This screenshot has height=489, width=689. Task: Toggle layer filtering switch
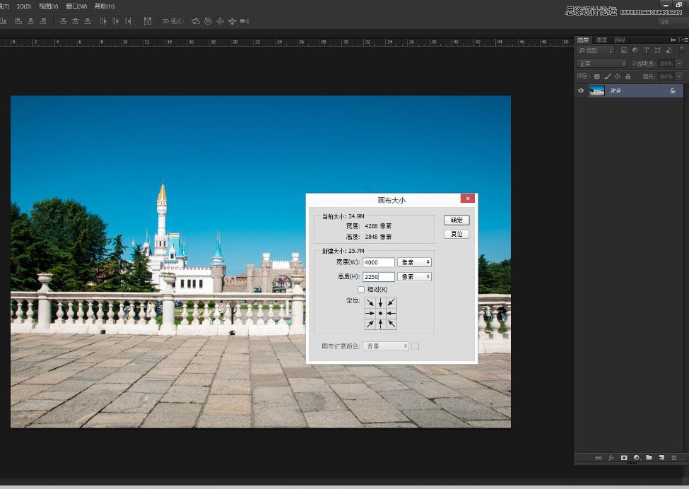(x=681, y=49)
